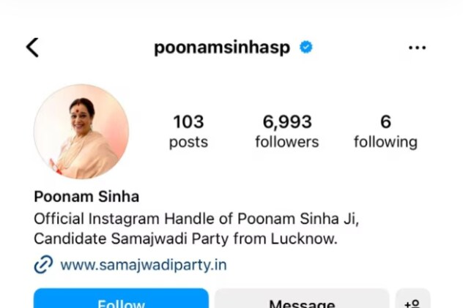Tap the Poonam Sinha display name

86,197
